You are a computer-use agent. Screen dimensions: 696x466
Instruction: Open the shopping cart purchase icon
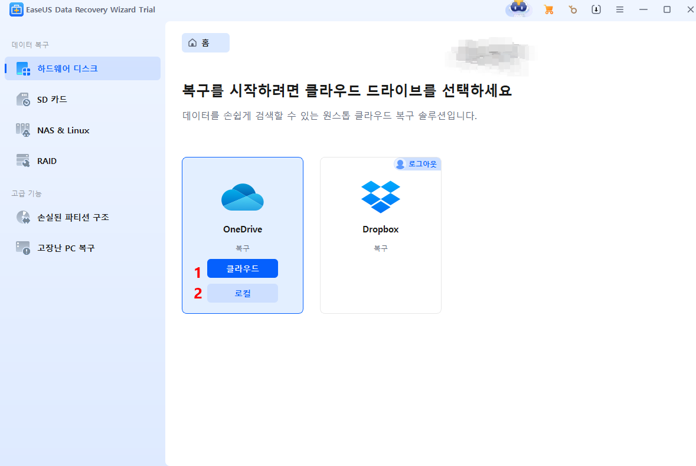548,9
